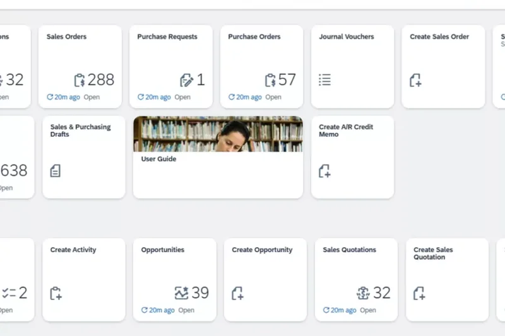This screenshot has height=336, width=505.
Task: Click the Sales & Purchasing Drafts document icon
Action: [x=56, y=171]
